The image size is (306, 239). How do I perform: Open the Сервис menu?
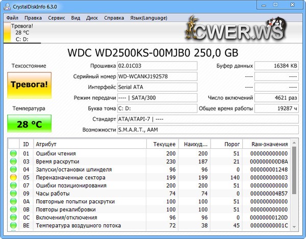coord(56,17)
